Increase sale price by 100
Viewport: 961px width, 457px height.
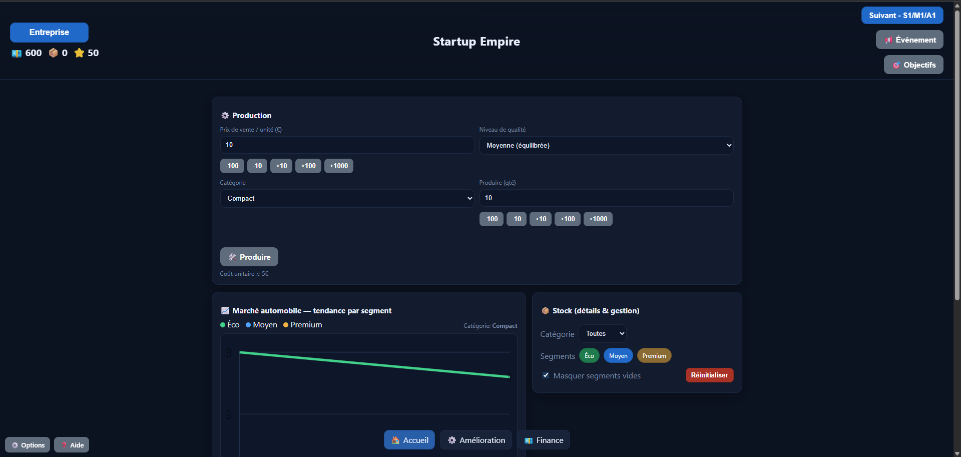click(x=308, y=166)
